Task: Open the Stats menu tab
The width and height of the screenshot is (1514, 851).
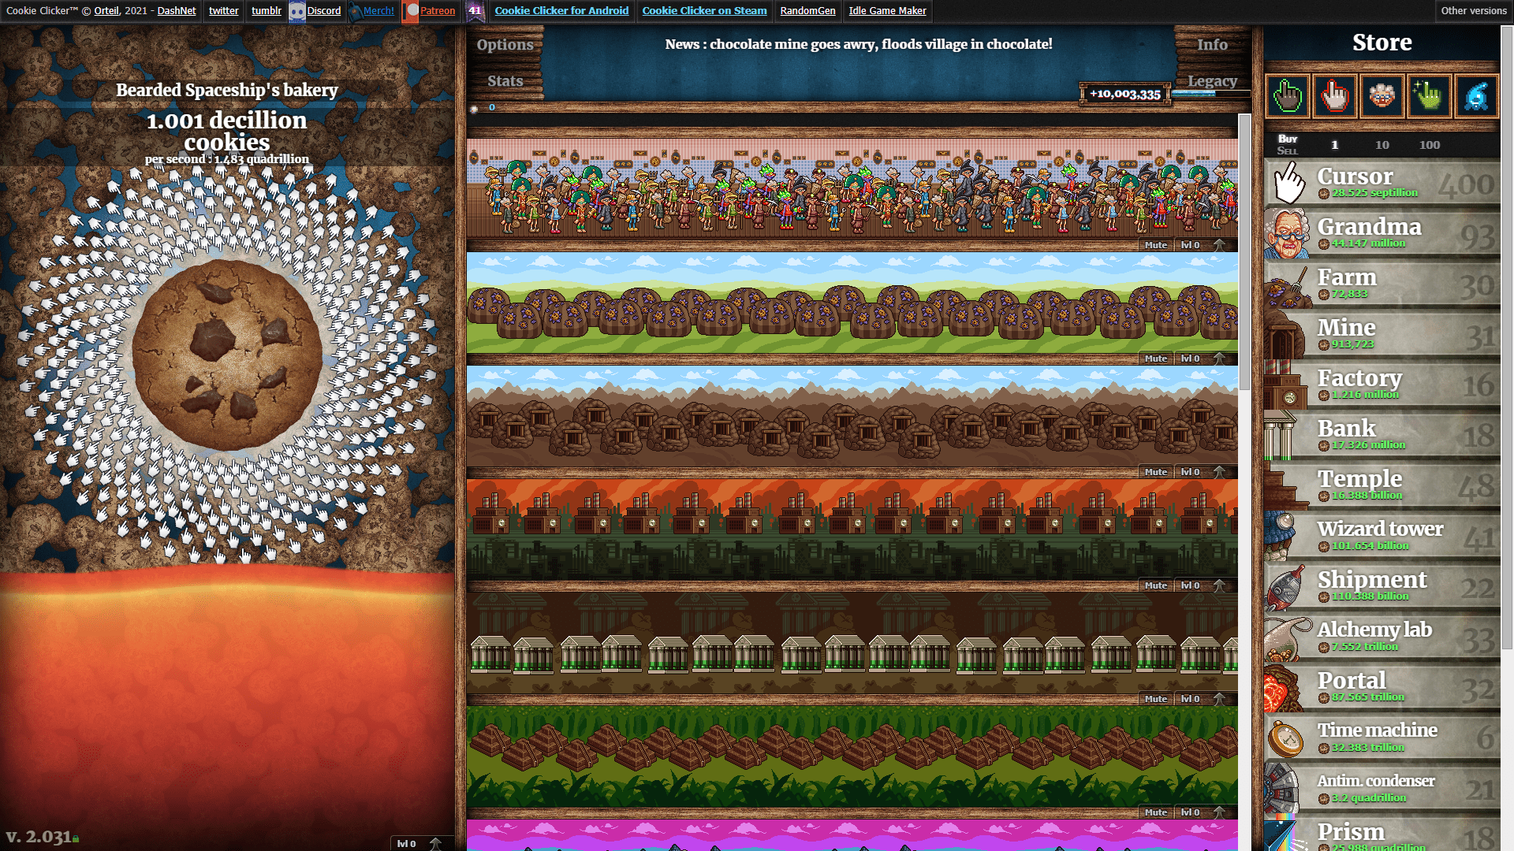Action: (x=505, y=80)
